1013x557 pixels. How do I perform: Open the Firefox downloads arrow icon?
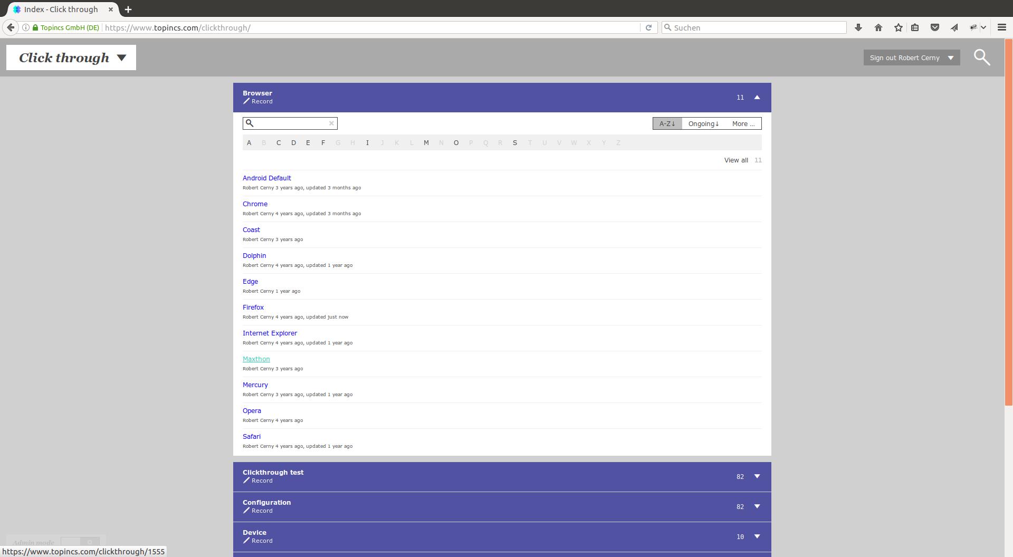pyautogui.click(x=858, y=27)
